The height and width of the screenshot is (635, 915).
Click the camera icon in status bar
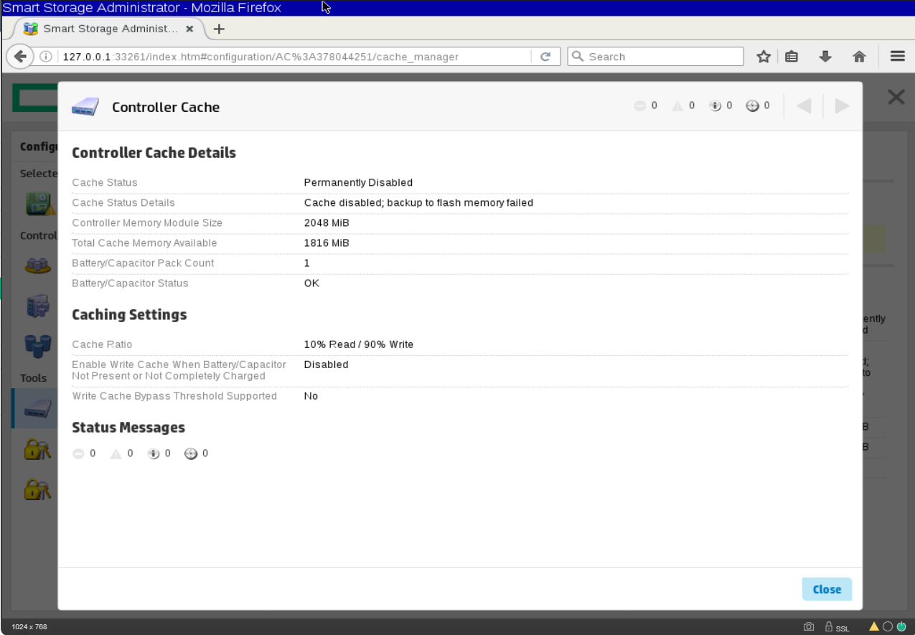(x=809, y=626)
